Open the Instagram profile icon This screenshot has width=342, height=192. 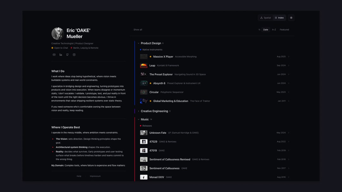coord(74,55)
